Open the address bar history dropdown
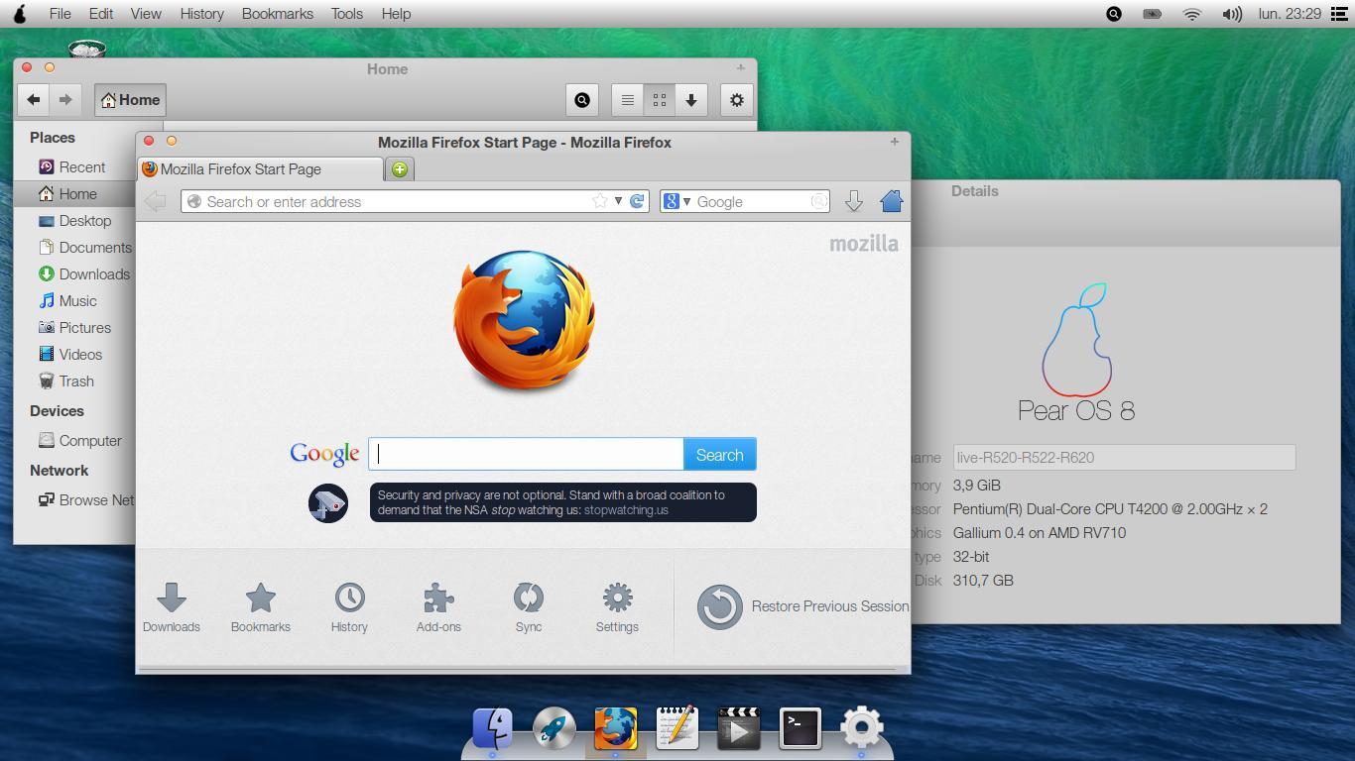 point(618,201)
